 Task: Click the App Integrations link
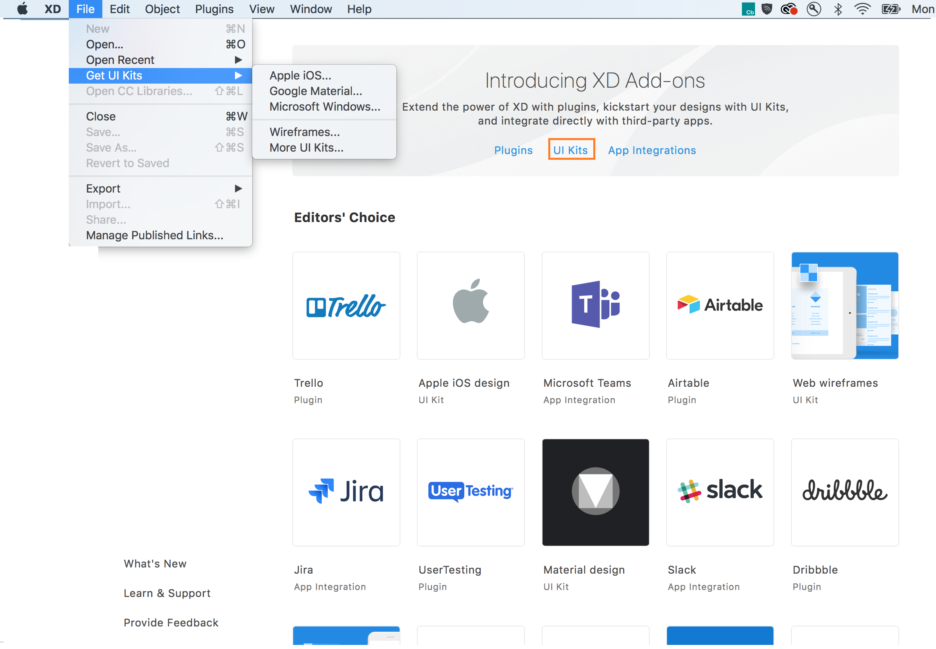(x=652, y=150)
